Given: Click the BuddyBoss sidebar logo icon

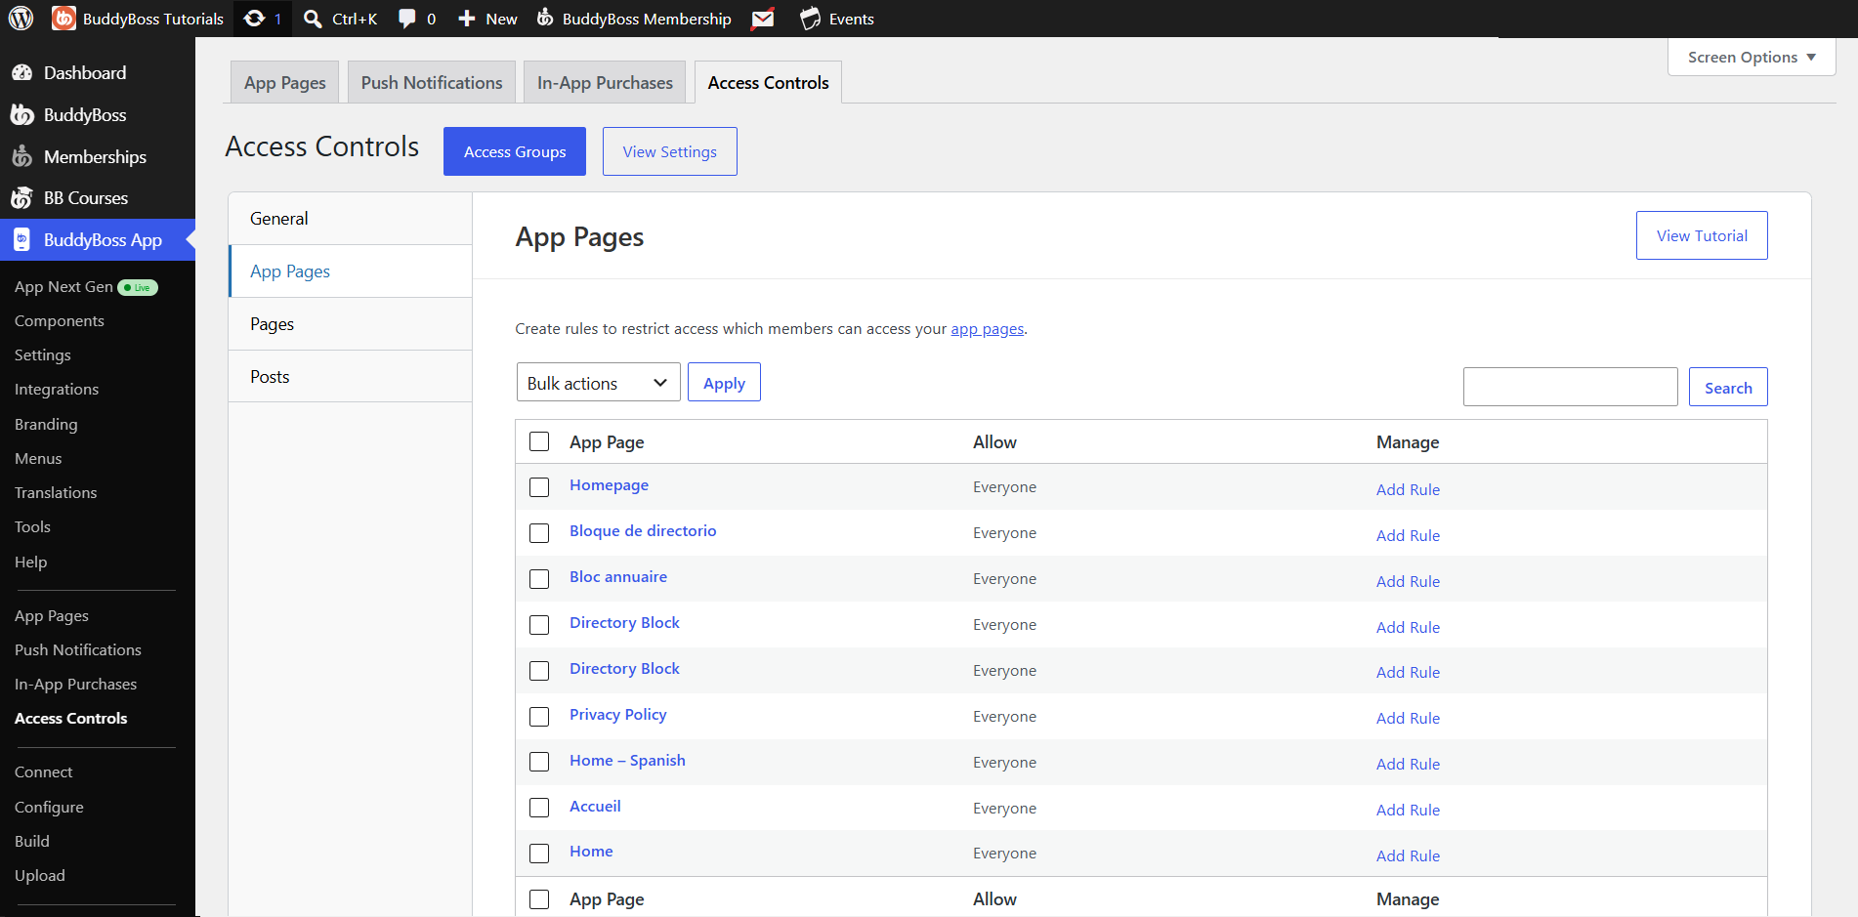Looking at the screenshot, I should 21,115.
